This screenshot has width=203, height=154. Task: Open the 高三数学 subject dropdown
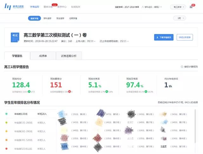tap(178, 7)
